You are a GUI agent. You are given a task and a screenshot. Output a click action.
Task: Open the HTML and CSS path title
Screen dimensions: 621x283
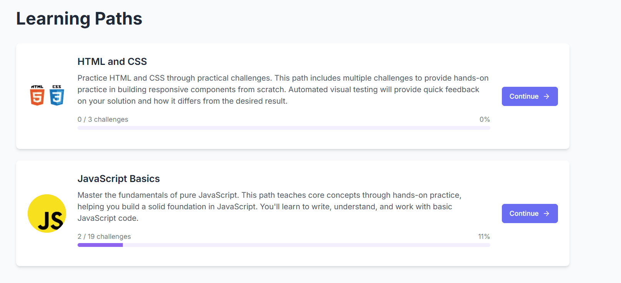[x=112, y=61]
